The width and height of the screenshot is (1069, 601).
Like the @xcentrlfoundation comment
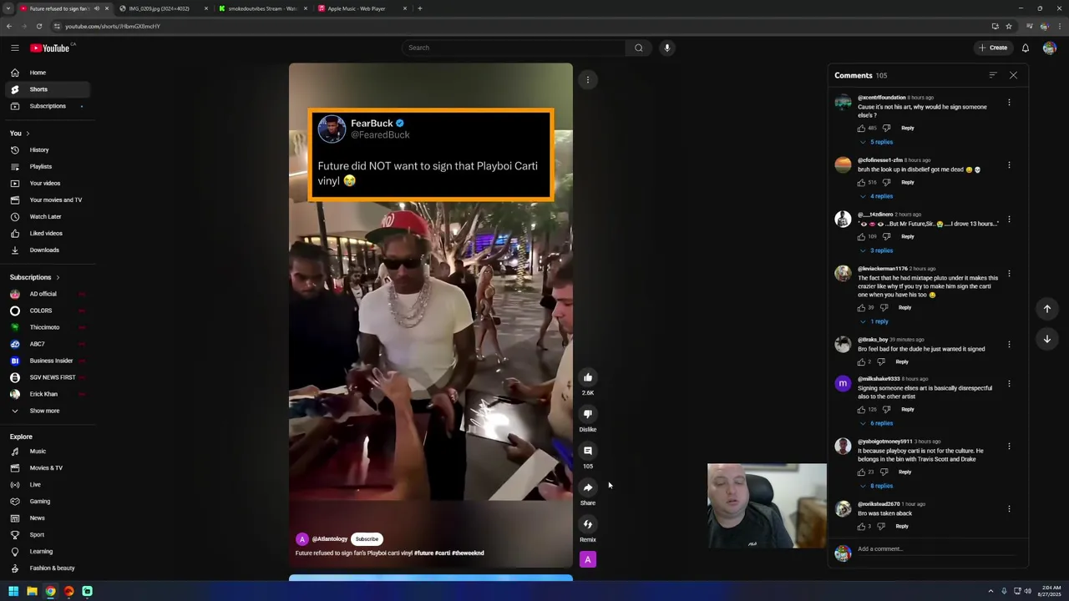tap(861, 128)
